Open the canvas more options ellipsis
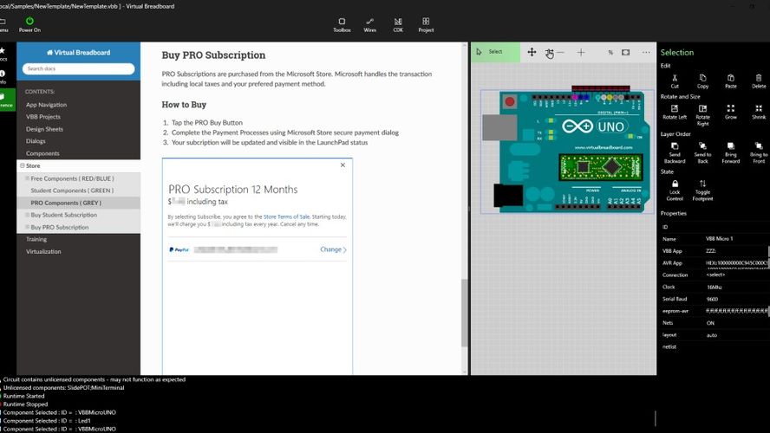Image resolution: width=770 pixels, height=433 pixels. click(646, 52)
